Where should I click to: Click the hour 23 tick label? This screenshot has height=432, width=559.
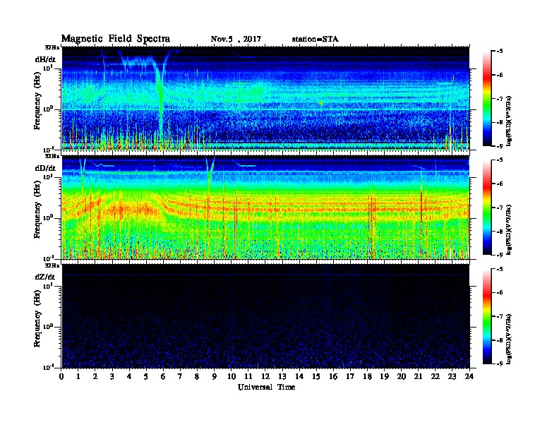[x=452, y=377]
